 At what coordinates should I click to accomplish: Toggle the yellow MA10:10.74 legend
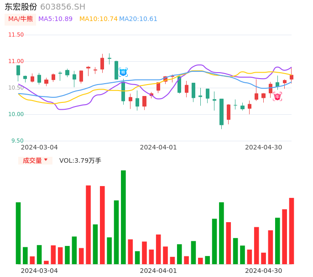[x=98, y=19]
